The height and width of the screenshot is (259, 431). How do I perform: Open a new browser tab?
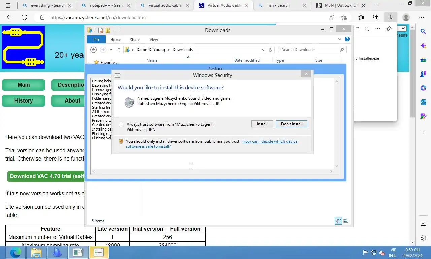pos(377,5)
